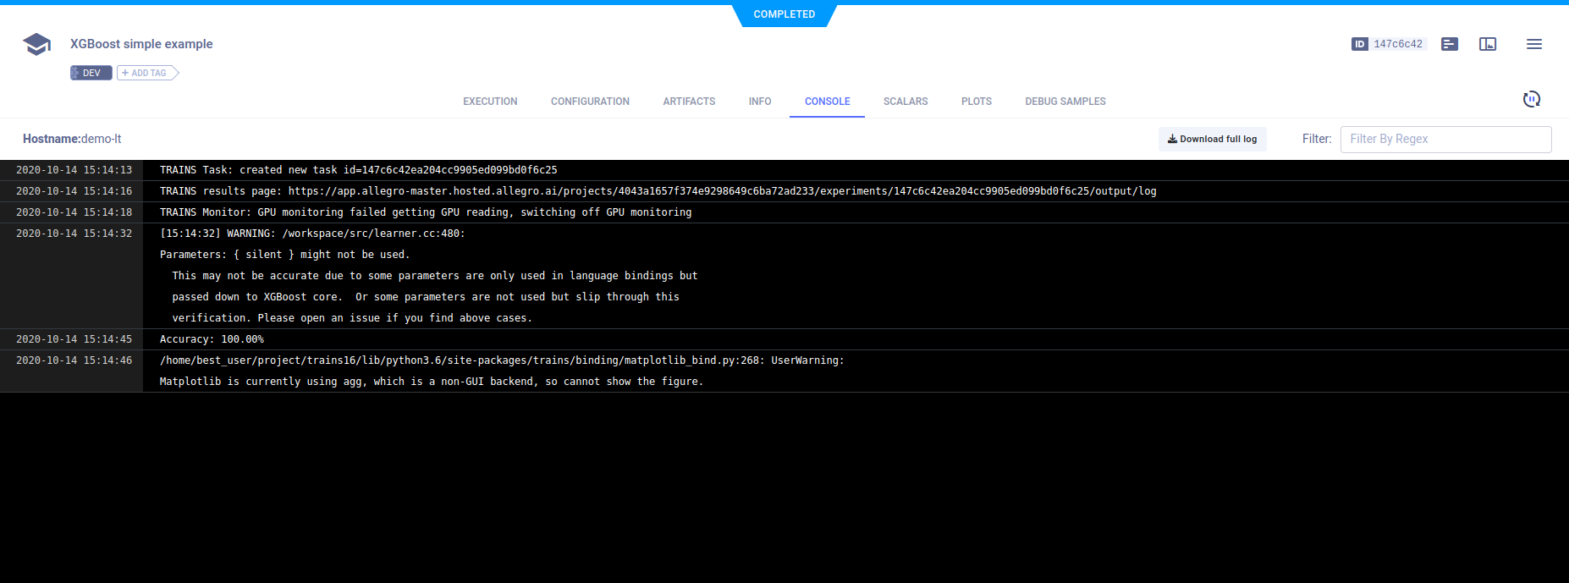Open the Debug Samples tab
Screen dimensions: 1569x583
pos(1065,102)
